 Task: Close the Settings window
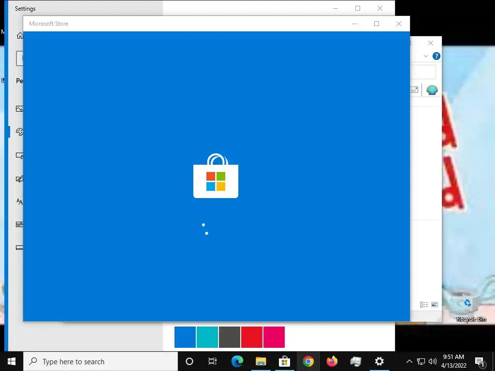[x=380, y=8]
